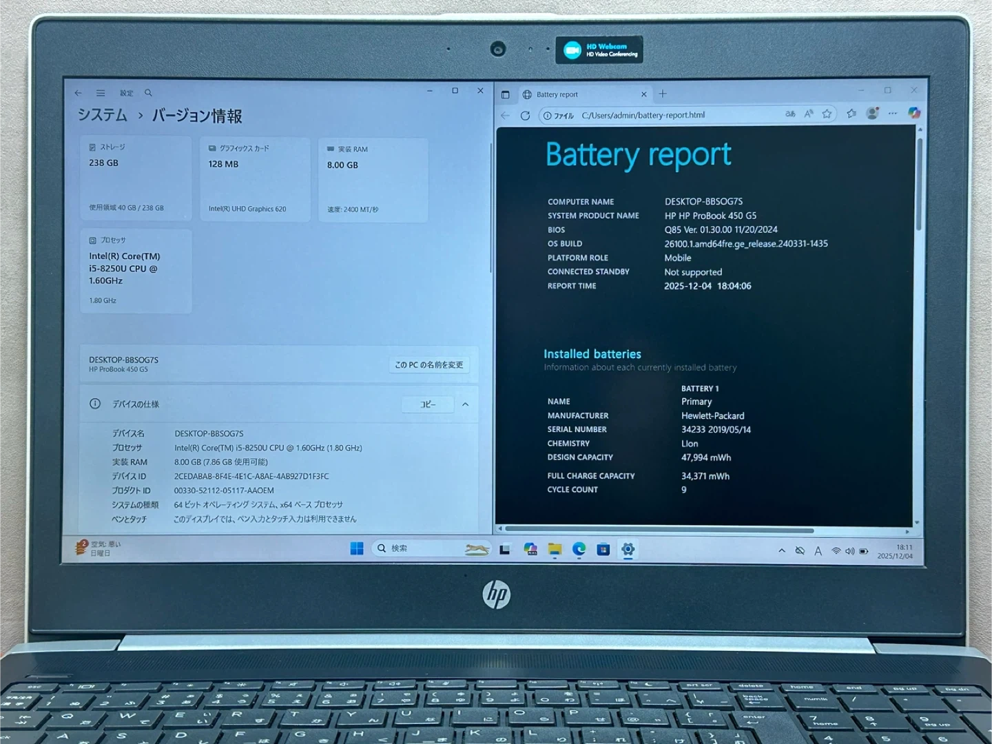Viewport: 992px width, 744px height.
Task: Open the Edge profile avatar icon
Action: (872, 113)
